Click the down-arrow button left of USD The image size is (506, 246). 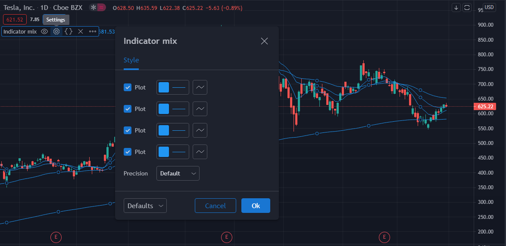coord(456,8)
